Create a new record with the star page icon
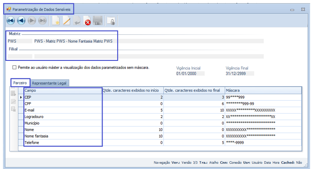The width and height of the screenshot is (311, 169). 56,21
